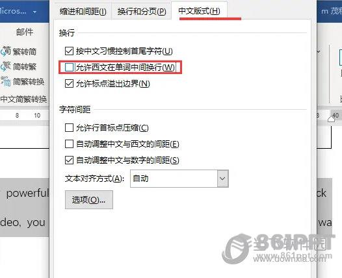Click the 简转繁 conversion icon

(x=5, y=66)
